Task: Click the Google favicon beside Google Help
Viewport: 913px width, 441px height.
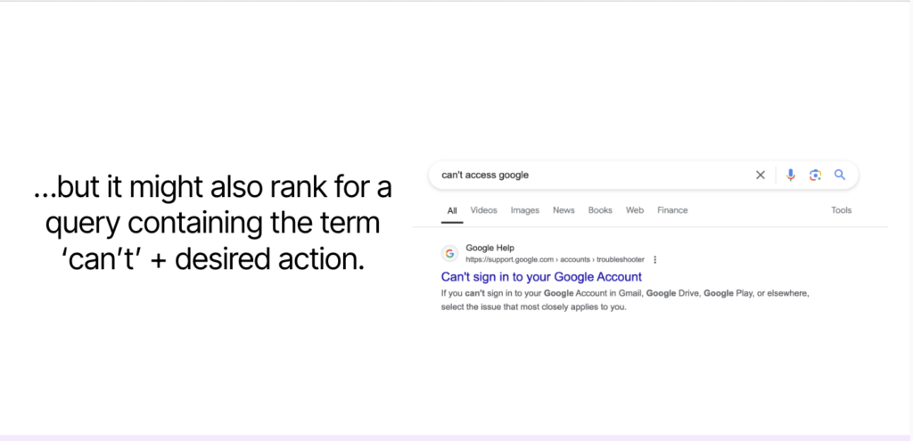Action: (449, 253)
